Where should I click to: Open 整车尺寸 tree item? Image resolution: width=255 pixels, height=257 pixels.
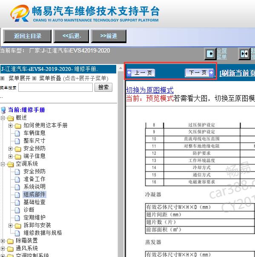click(34, 140)
